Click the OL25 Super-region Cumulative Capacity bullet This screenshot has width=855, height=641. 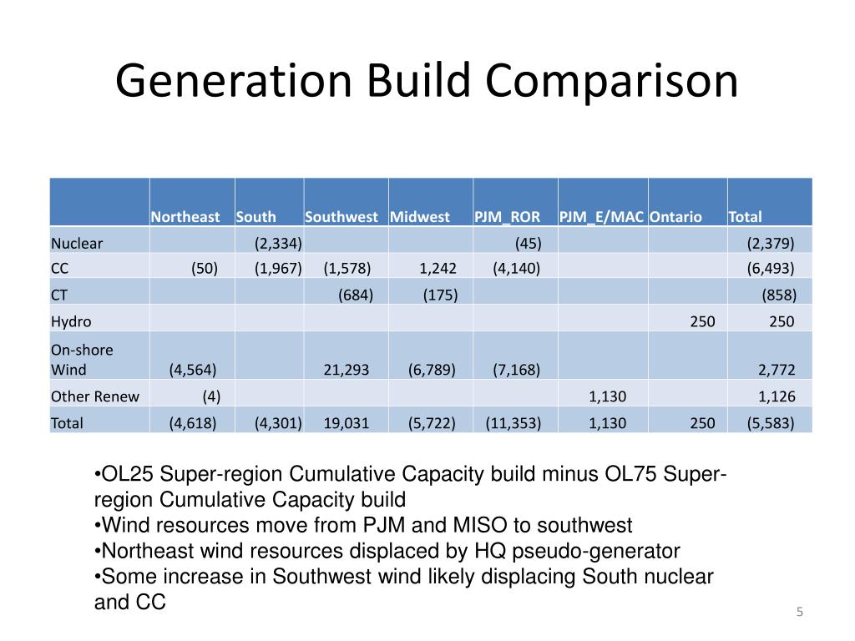click(410, 487)
